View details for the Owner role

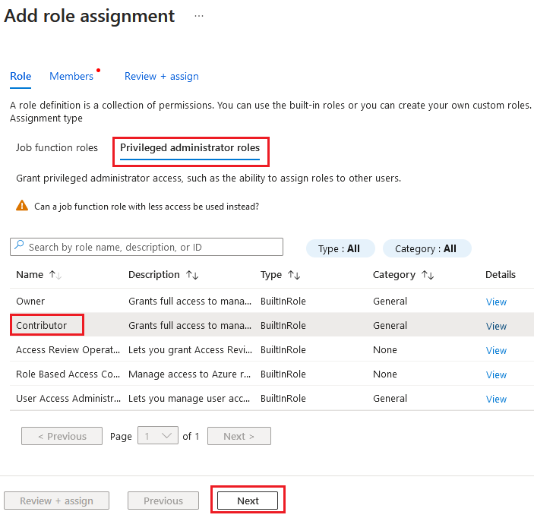(496, 302)
